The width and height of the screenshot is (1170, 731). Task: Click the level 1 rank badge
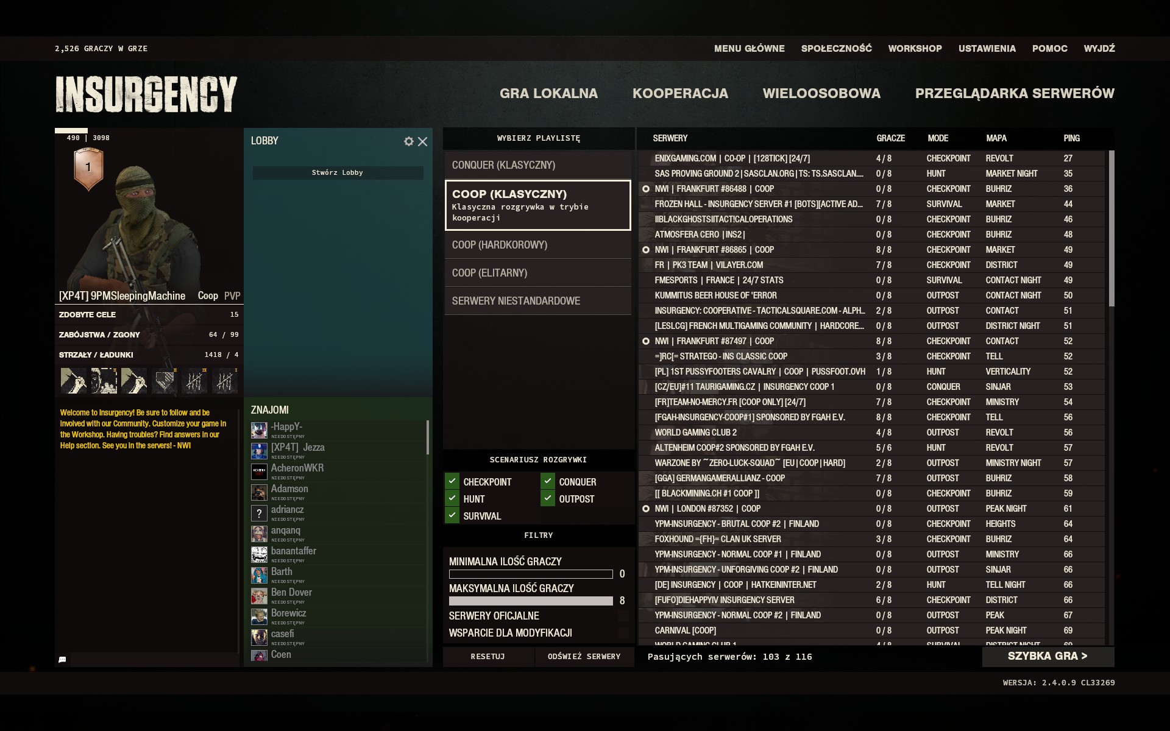88,169
